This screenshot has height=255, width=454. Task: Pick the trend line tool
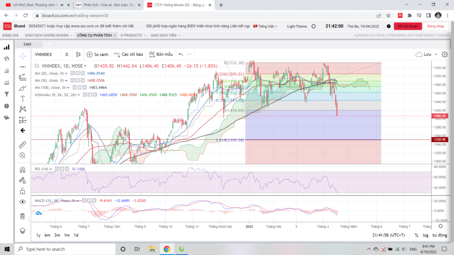(22, 77)
